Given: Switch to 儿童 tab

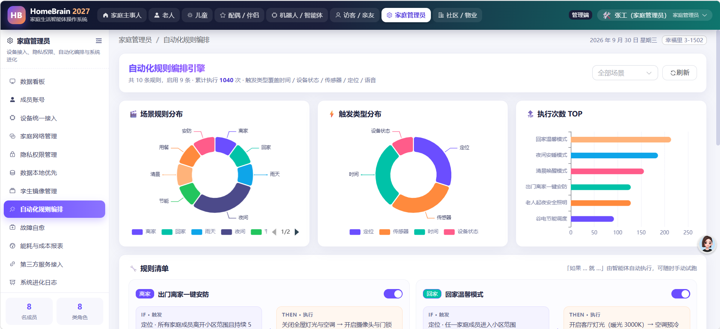Looking at the screenshot, I should pyautogui.click(x=198, y=15).
